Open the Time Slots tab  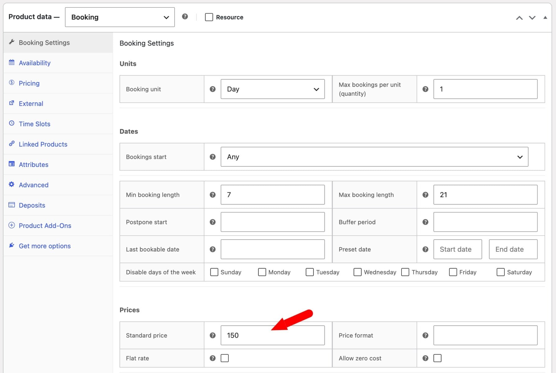tap(58, 124)
